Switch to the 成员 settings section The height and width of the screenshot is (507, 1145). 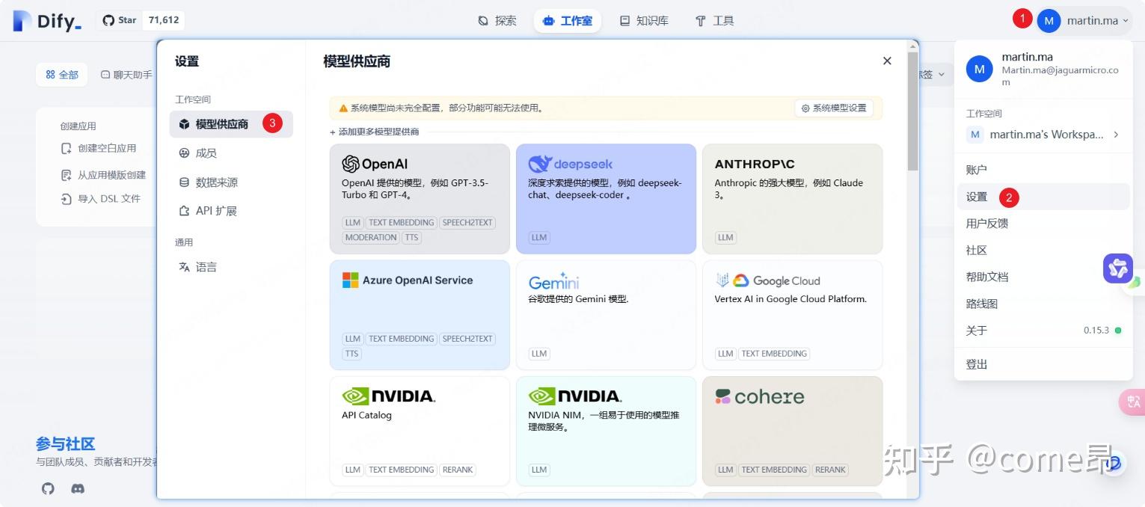click(x=205, y=153)
